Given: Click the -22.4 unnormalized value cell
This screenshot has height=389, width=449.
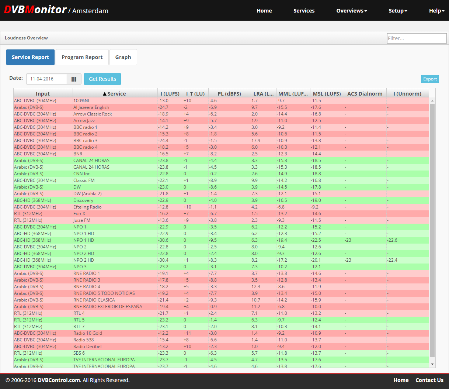Looking at the screenshot, I should [408, 260].
